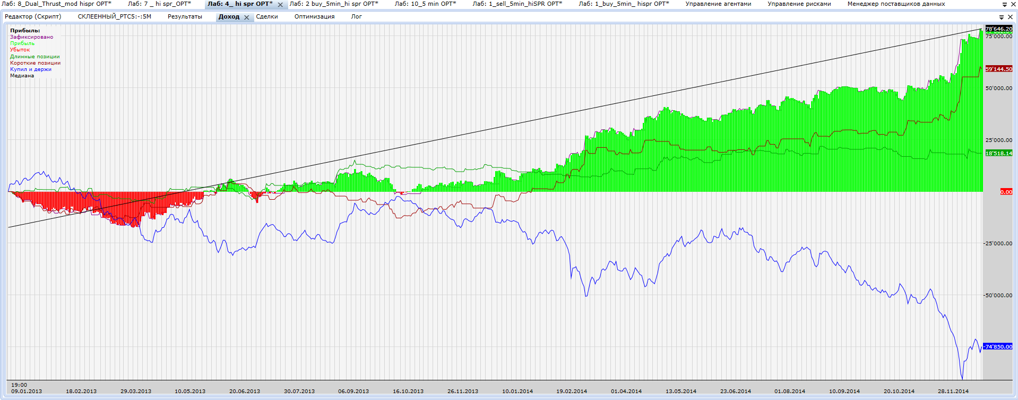Select the Оптимизация tab
This screenshot has height=400, width=1018.
tap(314, 16)
